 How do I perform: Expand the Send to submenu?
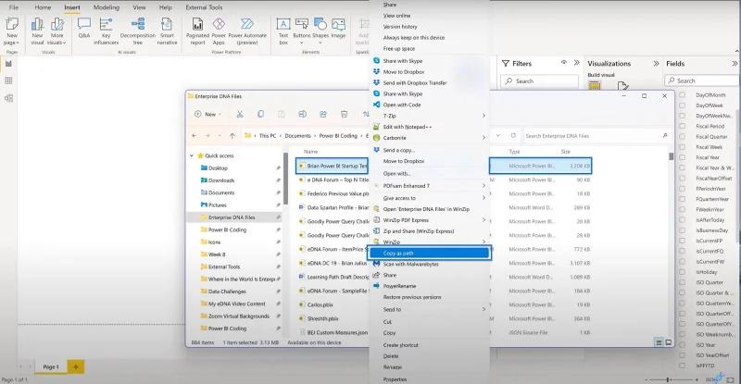(484, 309)
